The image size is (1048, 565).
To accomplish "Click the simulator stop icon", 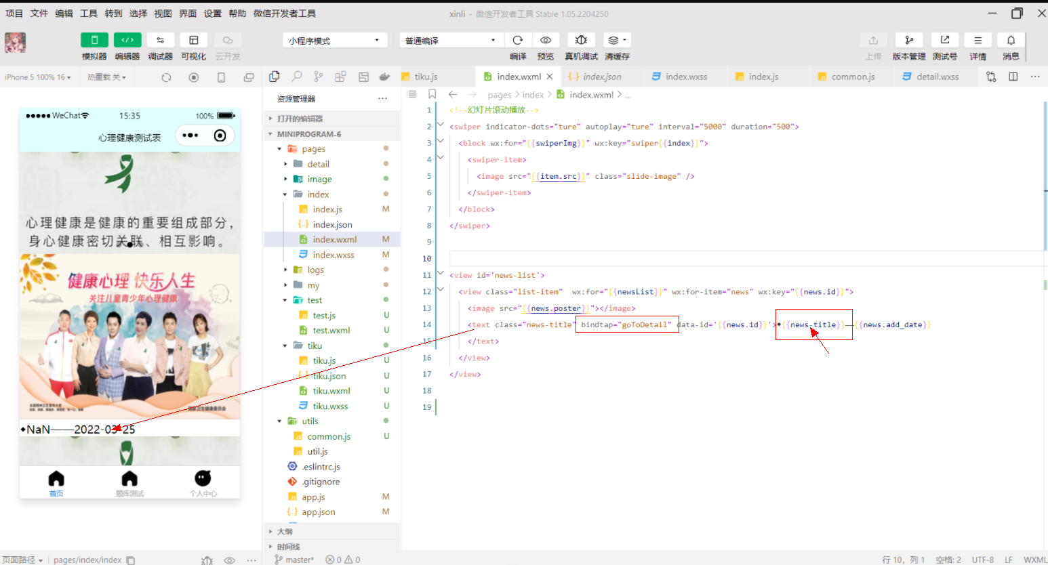I will click(x=194, y=77).
